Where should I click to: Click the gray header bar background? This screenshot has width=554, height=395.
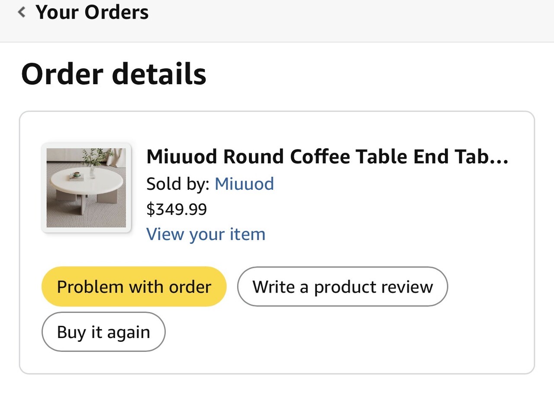(x=346, y=19)
